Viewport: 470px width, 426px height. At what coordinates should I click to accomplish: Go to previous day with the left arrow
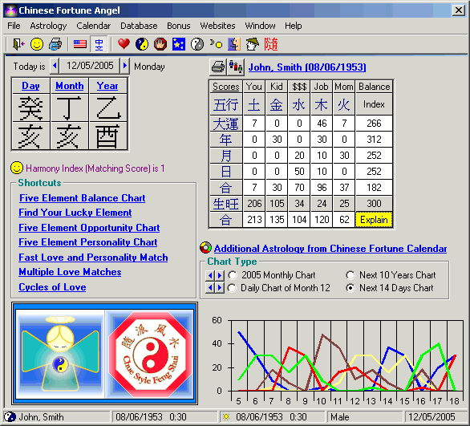click(55, 65)
